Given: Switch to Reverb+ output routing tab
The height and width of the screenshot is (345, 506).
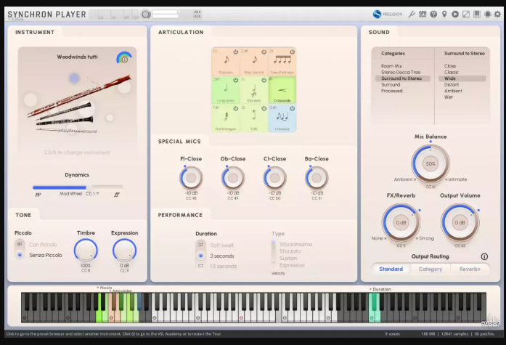Looking at the screenshot, I should coord(470,269).
